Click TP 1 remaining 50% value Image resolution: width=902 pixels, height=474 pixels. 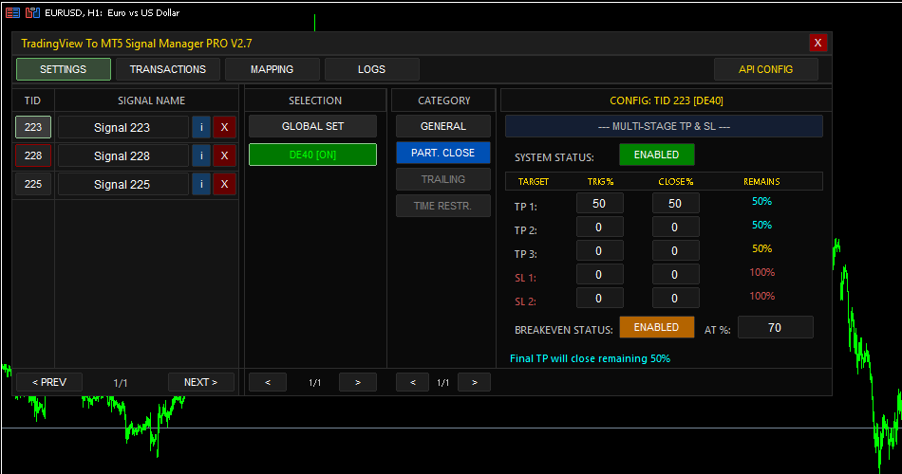(761, 202)
